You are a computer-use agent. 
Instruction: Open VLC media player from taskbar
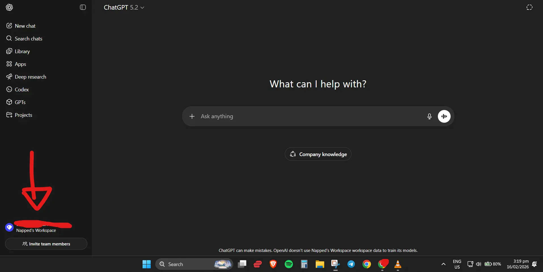(x=398, y=264)
